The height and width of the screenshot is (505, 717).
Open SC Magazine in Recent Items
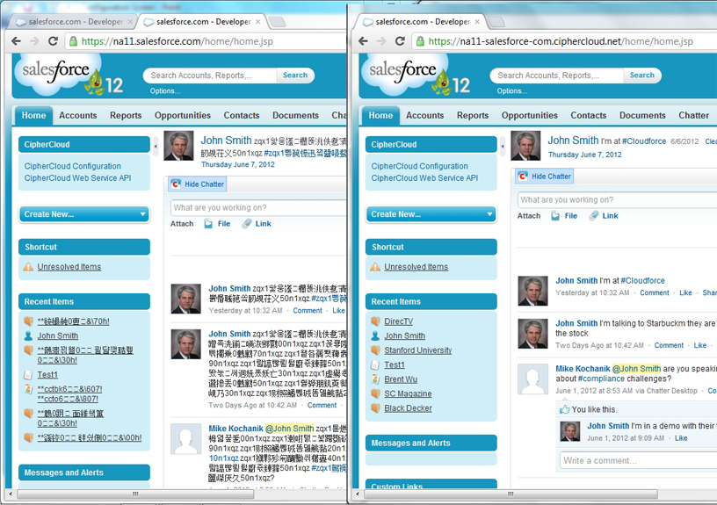coord(408,393)
